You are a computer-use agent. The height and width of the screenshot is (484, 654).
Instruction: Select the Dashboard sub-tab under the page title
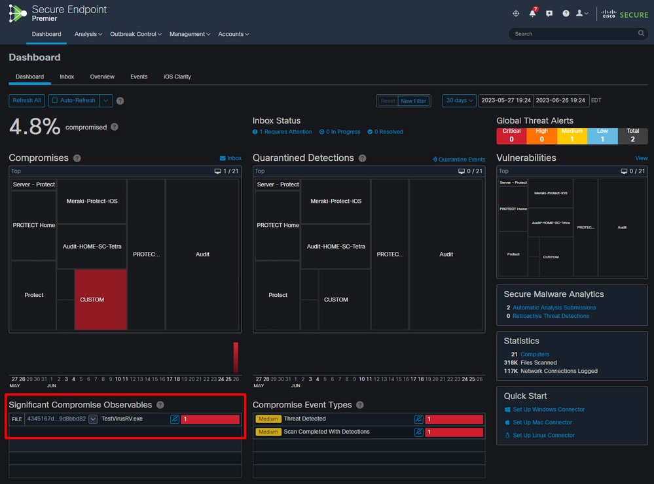[29, 77]
